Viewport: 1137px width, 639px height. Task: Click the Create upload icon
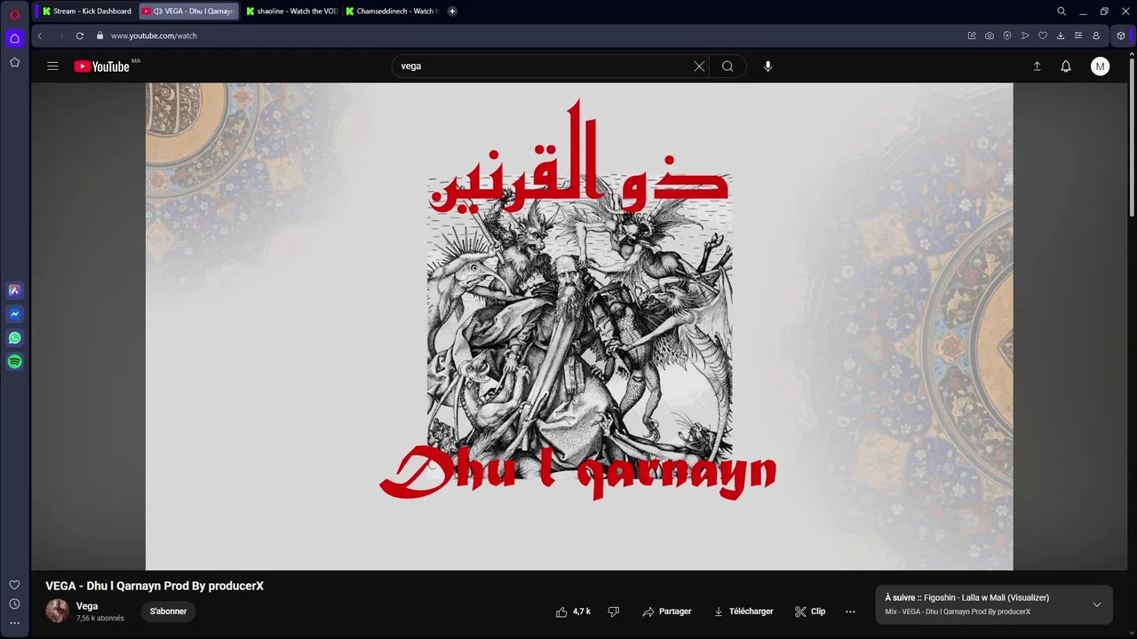pyautogui.click(x=1037, y=66)
